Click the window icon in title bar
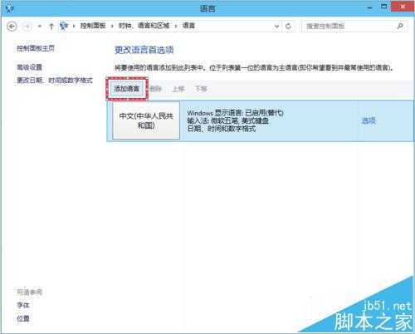415x334 pixels. click(10, 8)
